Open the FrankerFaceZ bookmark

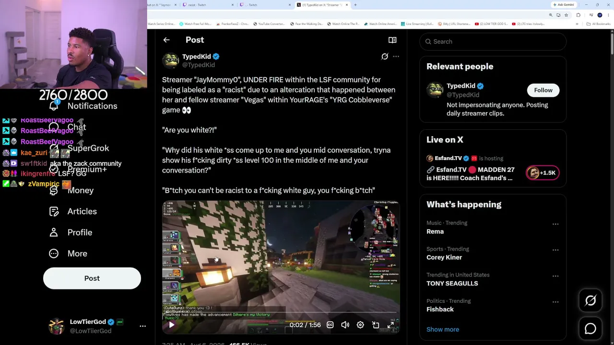pos(233,24)
